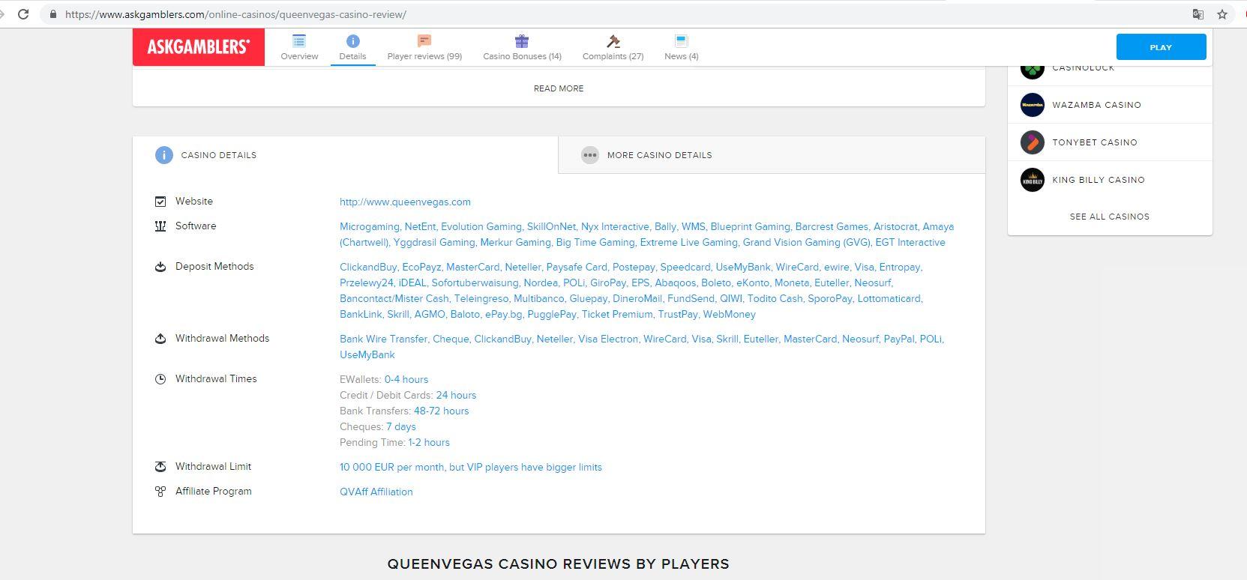Click Wazamba Casino logo

[1033, 105]
